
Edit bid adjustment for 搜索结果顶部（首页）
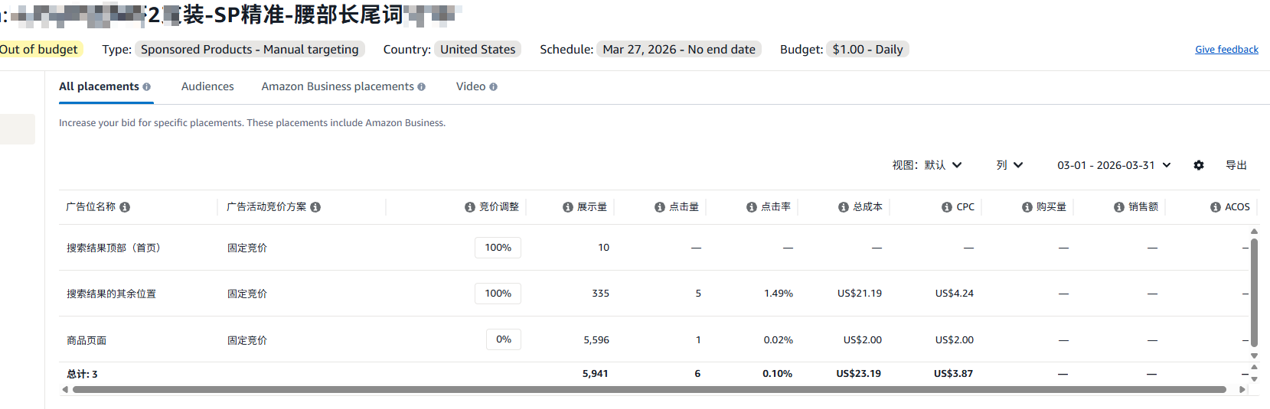coord(498,248)
